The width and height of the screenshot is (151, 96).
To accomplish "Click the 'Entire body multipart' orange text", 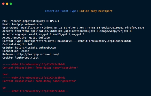I will click(x=96, y=11).
